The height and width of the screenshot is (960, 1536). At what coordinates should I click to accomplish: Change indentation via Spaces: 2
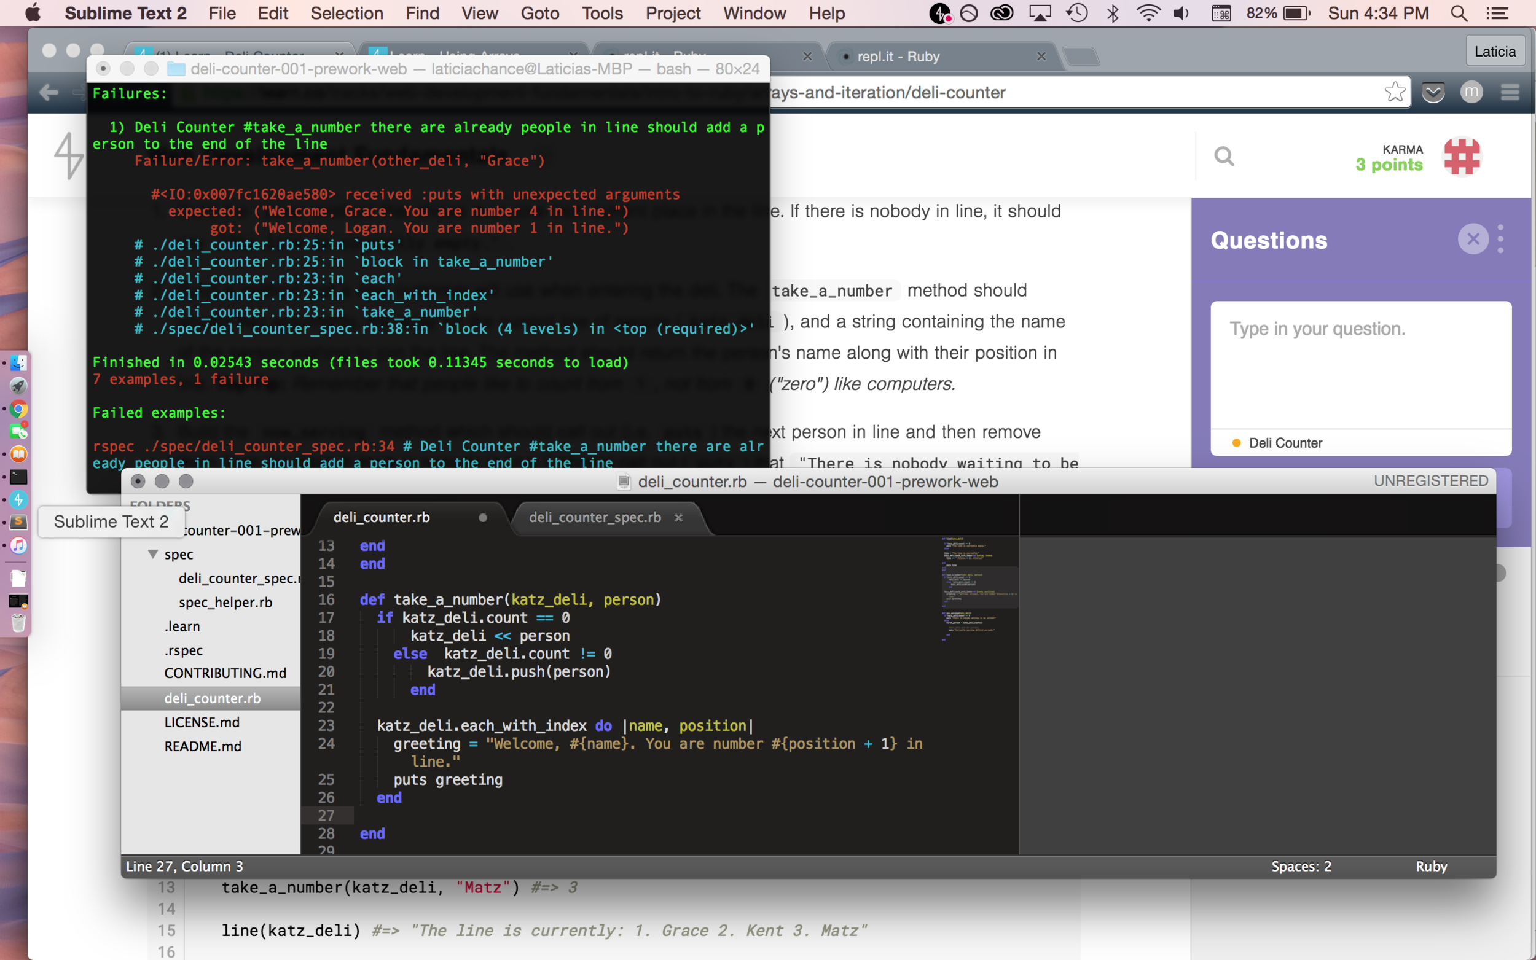[x=1301, y=867]
